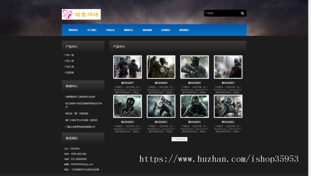This screenshot has height=176, width=311.
Task: Click product title 最后的战役2
Action: pyautogui.click(x=228, y=122)
